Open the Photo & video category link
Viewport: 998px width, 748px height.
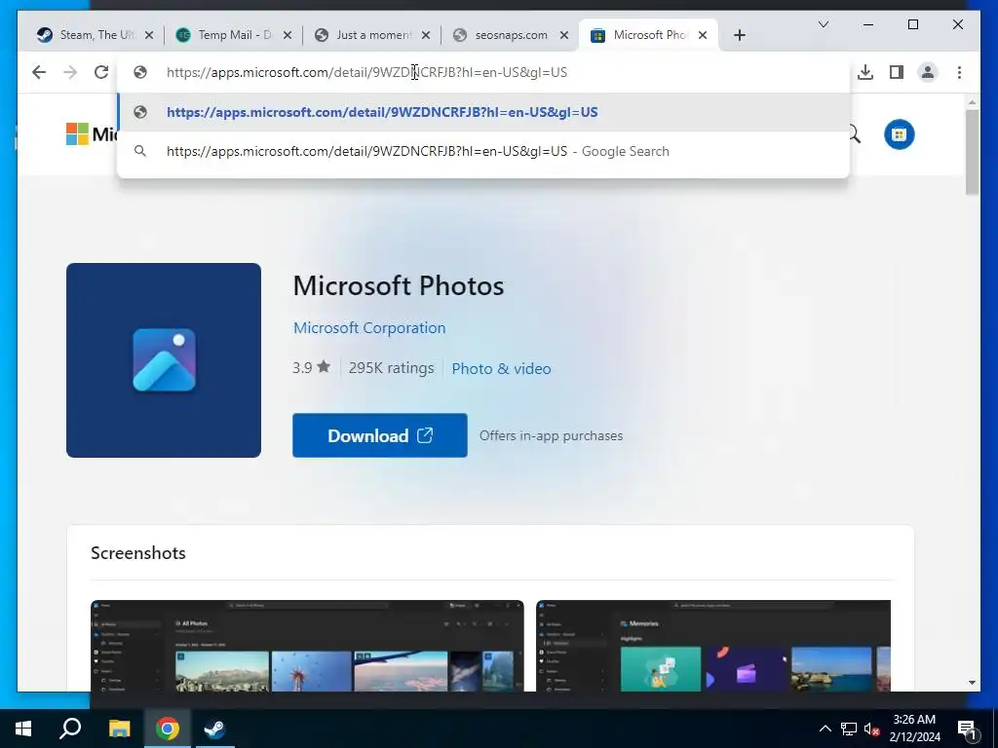[x=502, y=369]
